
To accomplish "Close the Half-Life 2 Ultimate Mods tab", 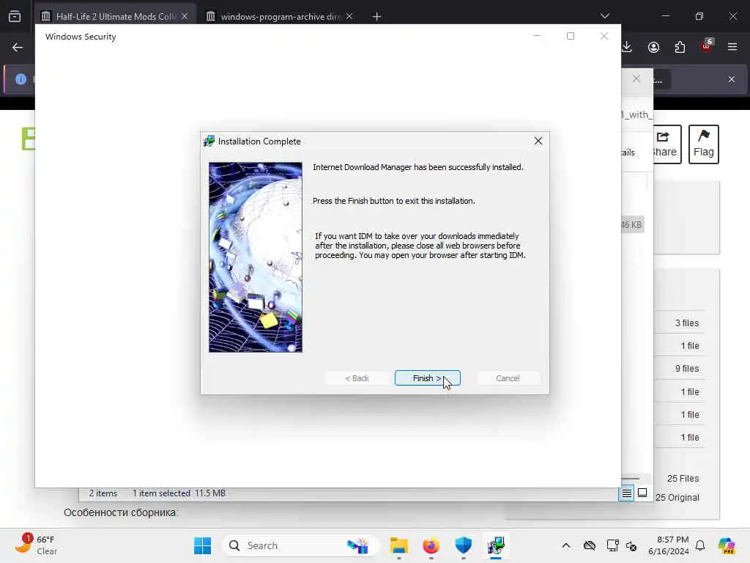I will click(x=185, y=16).
